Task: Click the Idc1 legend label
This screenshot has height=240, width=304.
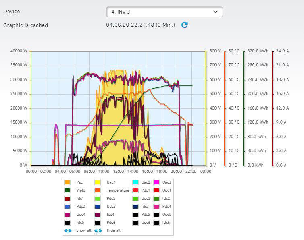Action: click(x=80, y=199)
